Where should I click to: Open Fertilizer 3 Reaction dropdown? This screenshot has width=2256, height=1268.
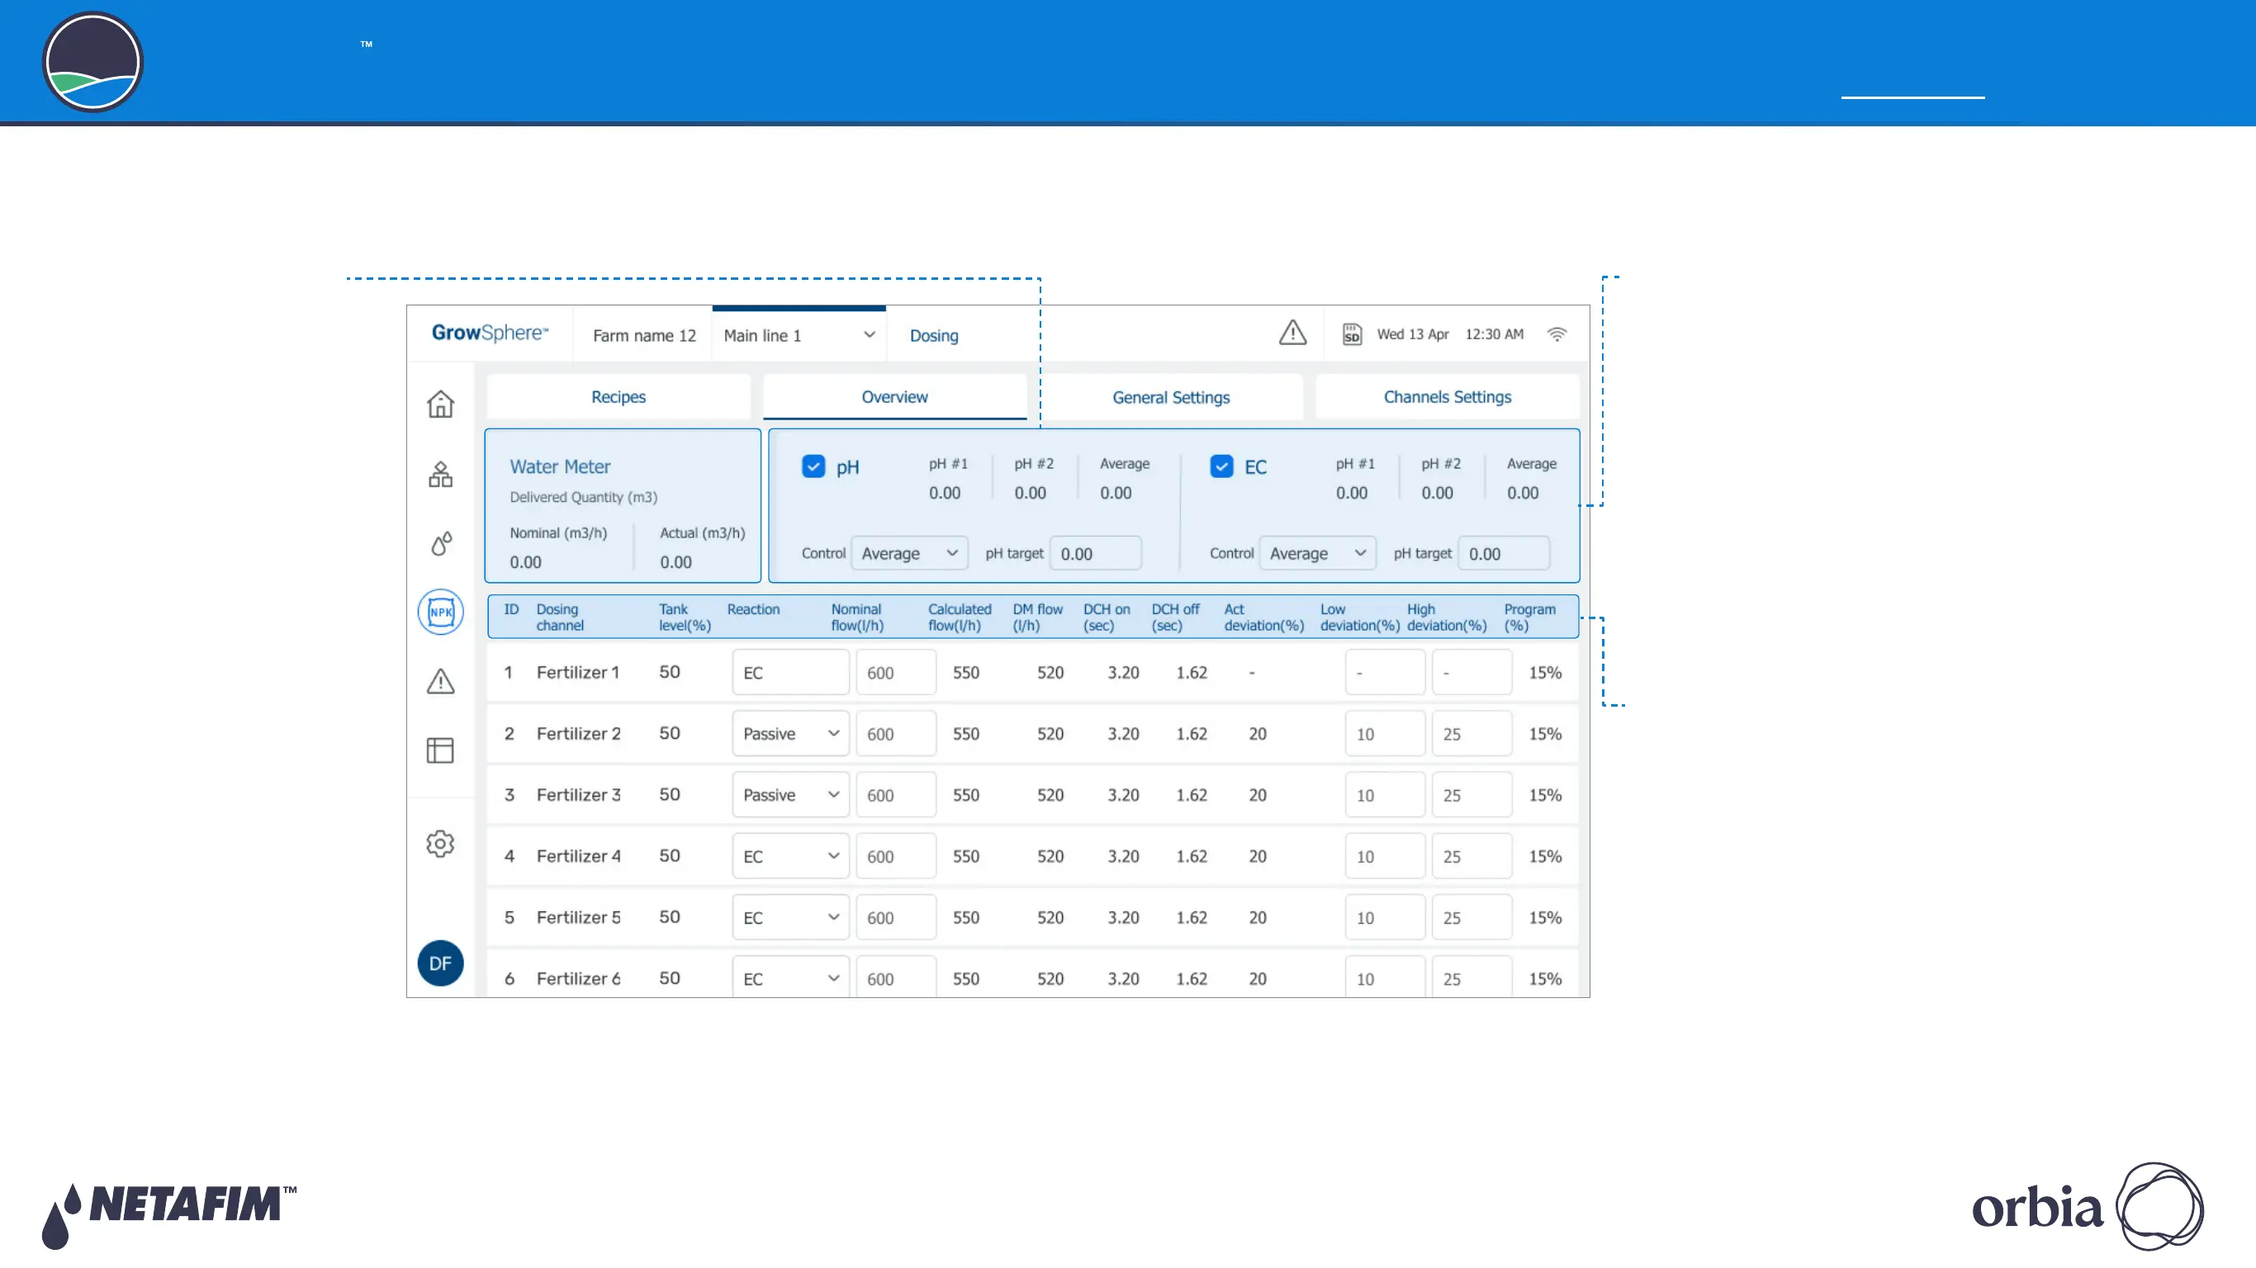click(790, 795)
